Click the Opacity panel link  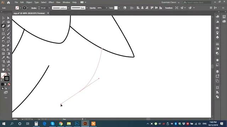coord(93,8)
